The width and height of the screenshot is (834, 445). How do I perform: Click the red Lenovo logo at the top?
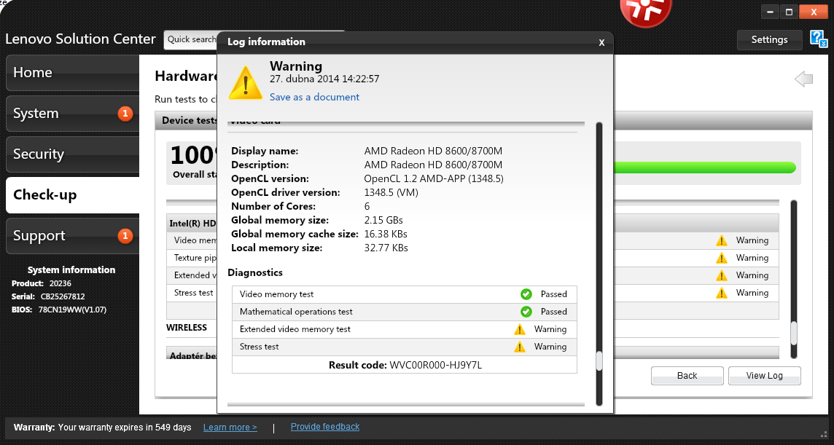coord(646,11)
